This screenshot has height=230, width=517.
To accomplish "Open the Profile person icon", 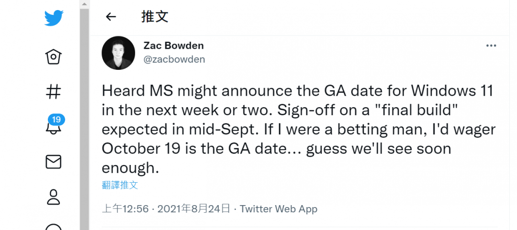I will [x=54, y=197].
